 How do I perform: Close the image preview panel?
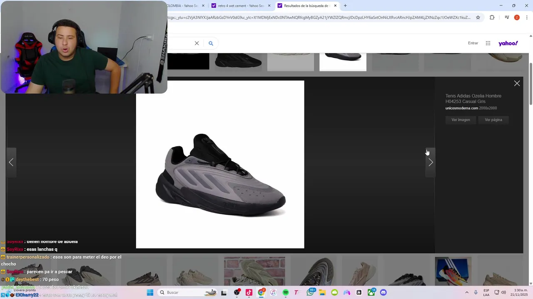[x=517, y=83]
